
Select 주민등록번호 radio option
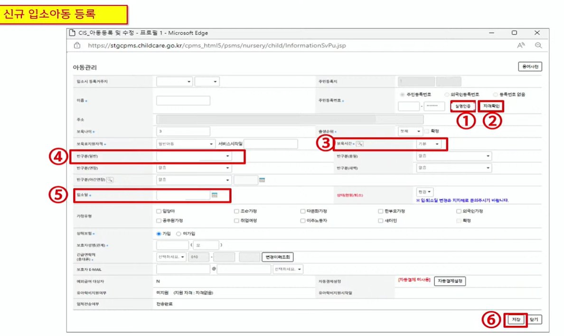click(402, 94)
